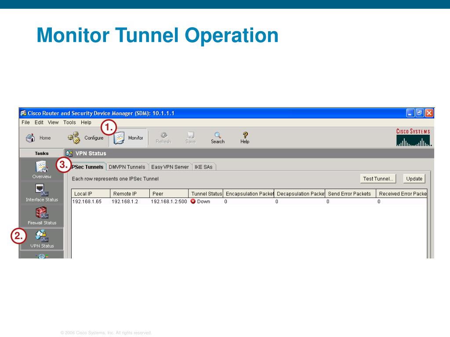The image size is (450, 337).
Task: Click the VPN Status header icon
Action: point(69,153)
